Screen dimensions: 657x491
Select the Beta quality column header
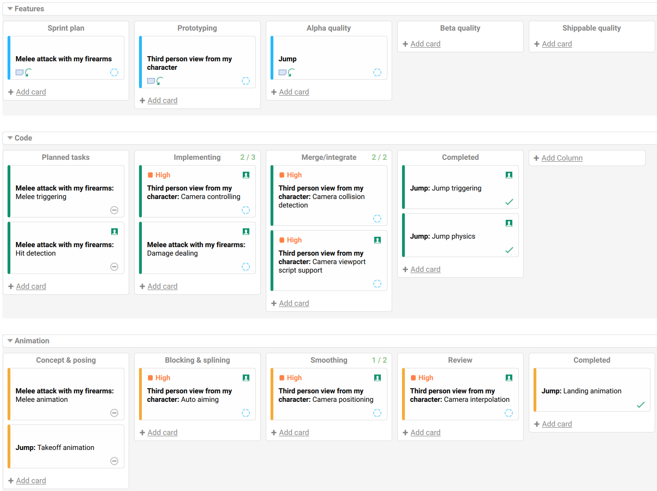(x=460, y=28)
